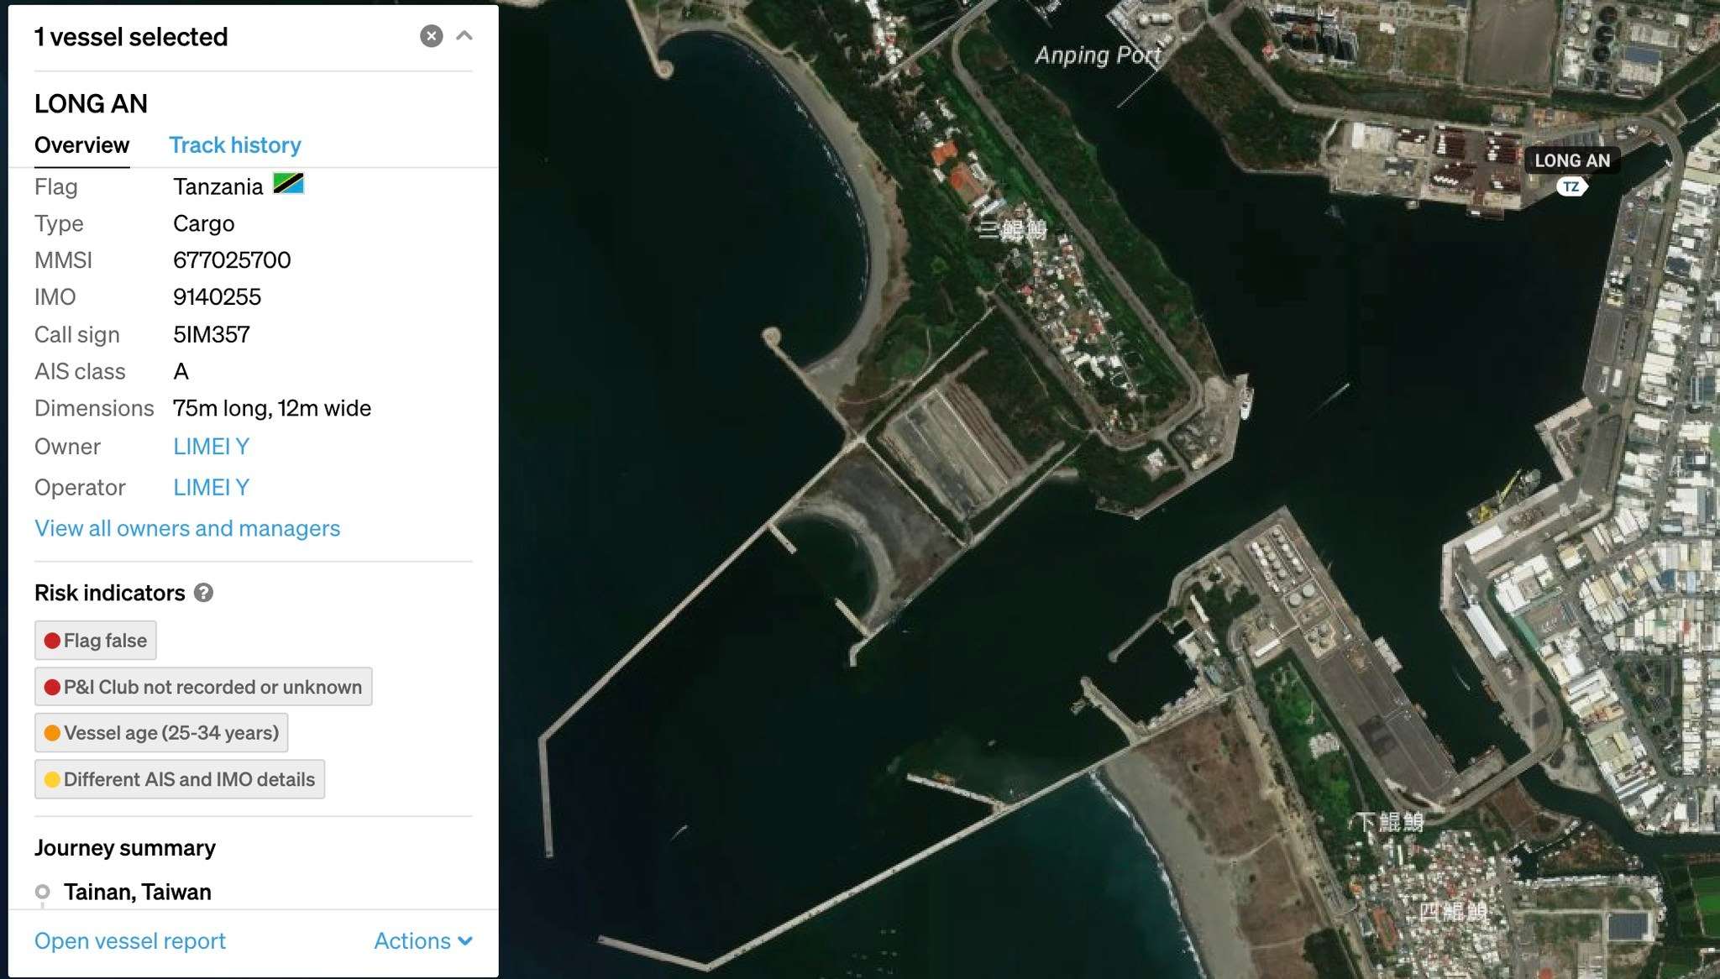Switch to the Track history tab
Screen dimensions: 1720x979
pos(234,145)
